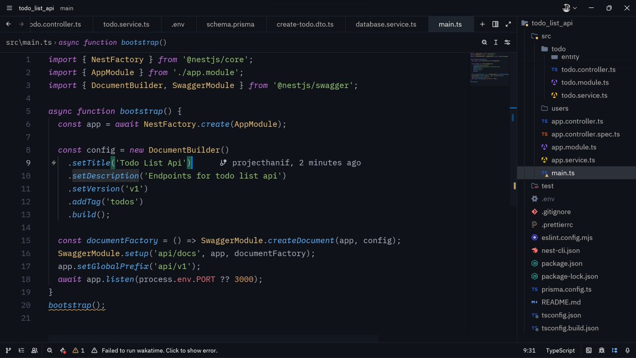Open buffer search with the magnifier icon
This screenshot has height=358, width=636.
click(484, 42)
